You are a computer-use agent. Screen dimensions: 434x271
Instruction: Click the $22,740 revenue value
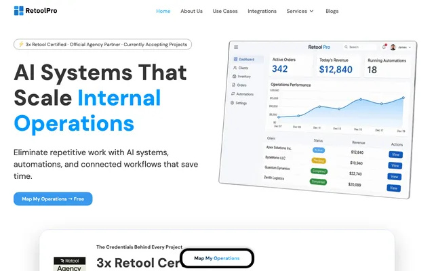pos(355,173)
